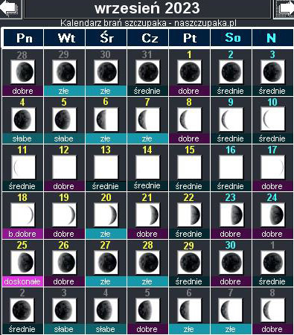Select the full moon icon for September 15
The image size is (294, 335).
[x=189, y=167]
